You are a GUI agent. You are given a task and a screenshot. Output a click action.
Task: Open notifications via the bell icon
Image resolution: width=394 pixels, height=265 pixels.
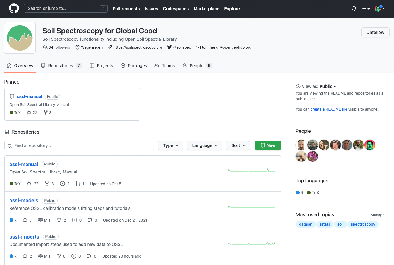(x=354, y=8)
